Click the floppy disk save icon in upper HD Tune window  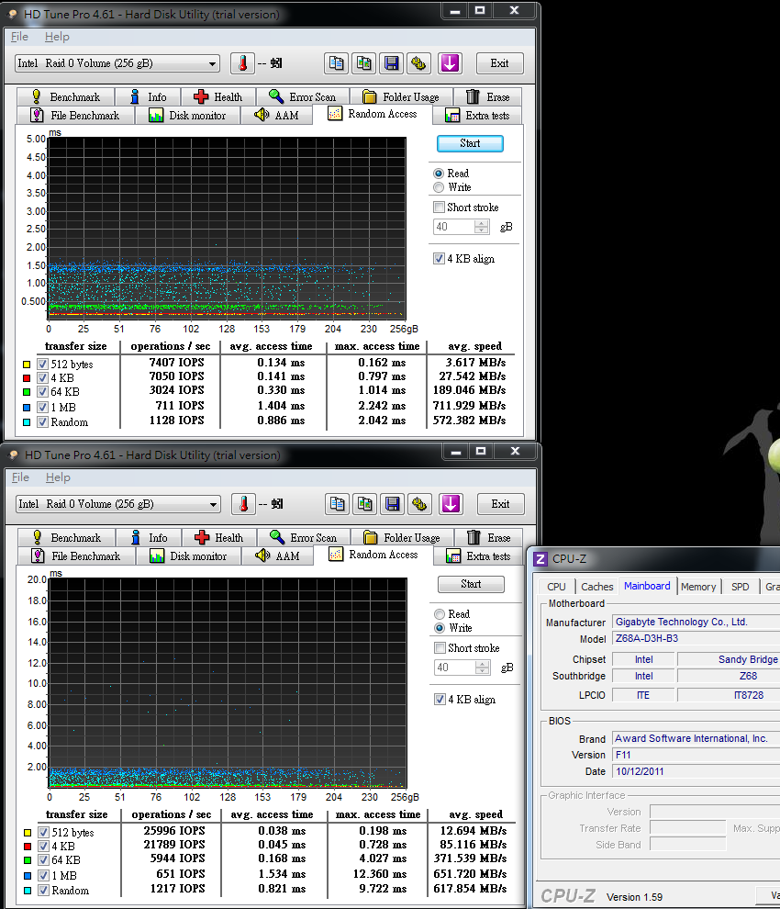[392, 63]
